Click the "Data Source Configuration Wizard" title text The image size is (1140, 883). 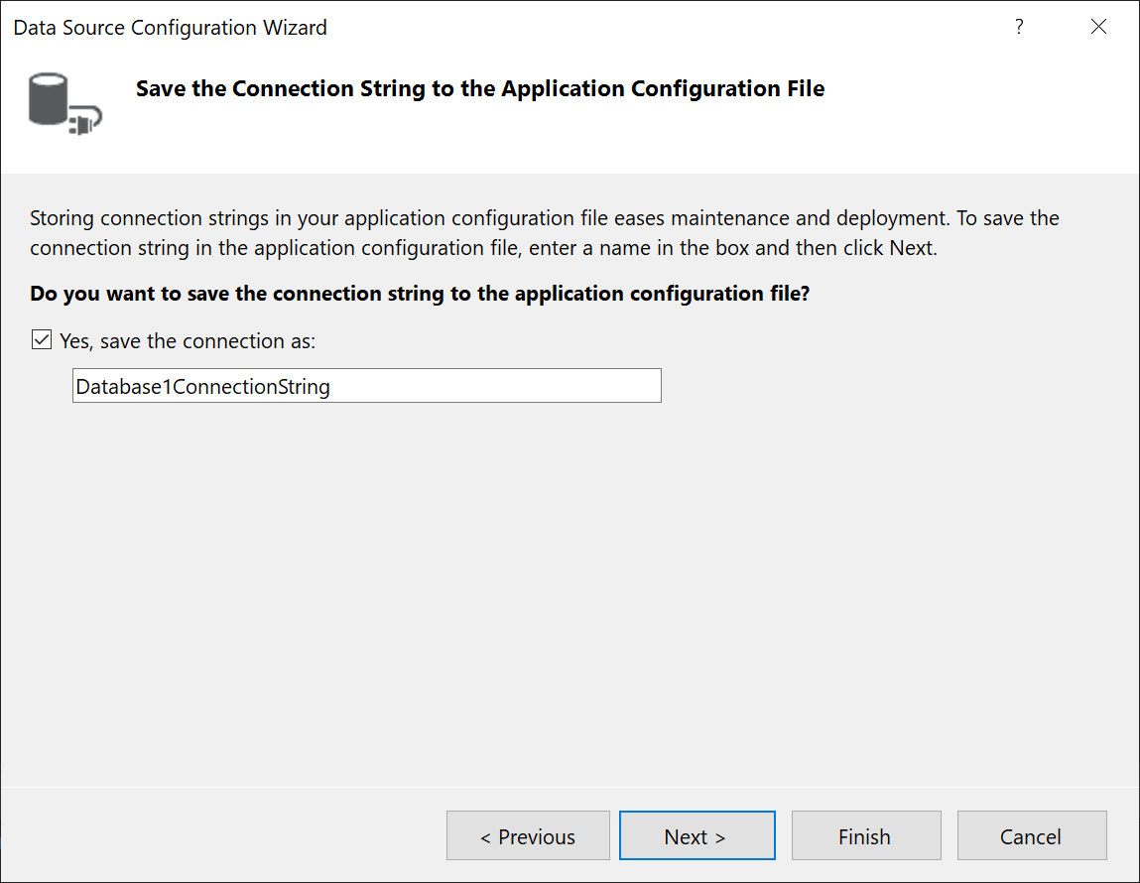[170, 28]
